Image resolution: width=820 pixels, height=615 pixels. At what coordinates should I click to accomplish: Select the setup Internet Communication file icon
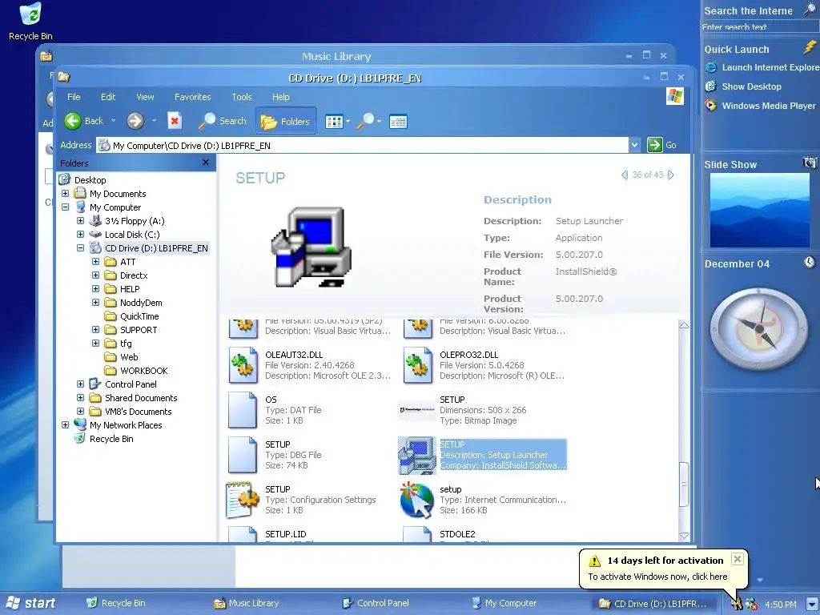[416, 500]
